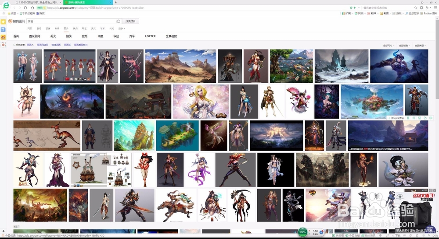The image size is (439, 239).
Task: Open the 翻译 translate toolbar item
Action: tap(372, 14)
